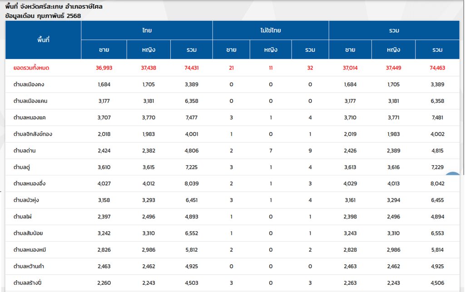465x292 pixels.
Task: Choose the ตำบลส้มป่อย area name
Action: 28,233
